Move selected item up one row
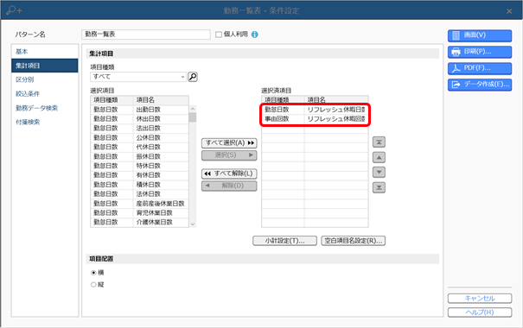523x328 pixels. click(x=379, y=157)
